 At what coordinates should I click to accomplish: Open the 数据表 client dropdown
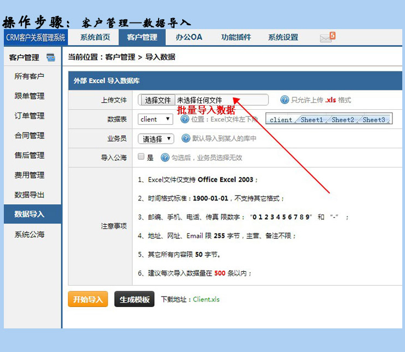(156, 119)
